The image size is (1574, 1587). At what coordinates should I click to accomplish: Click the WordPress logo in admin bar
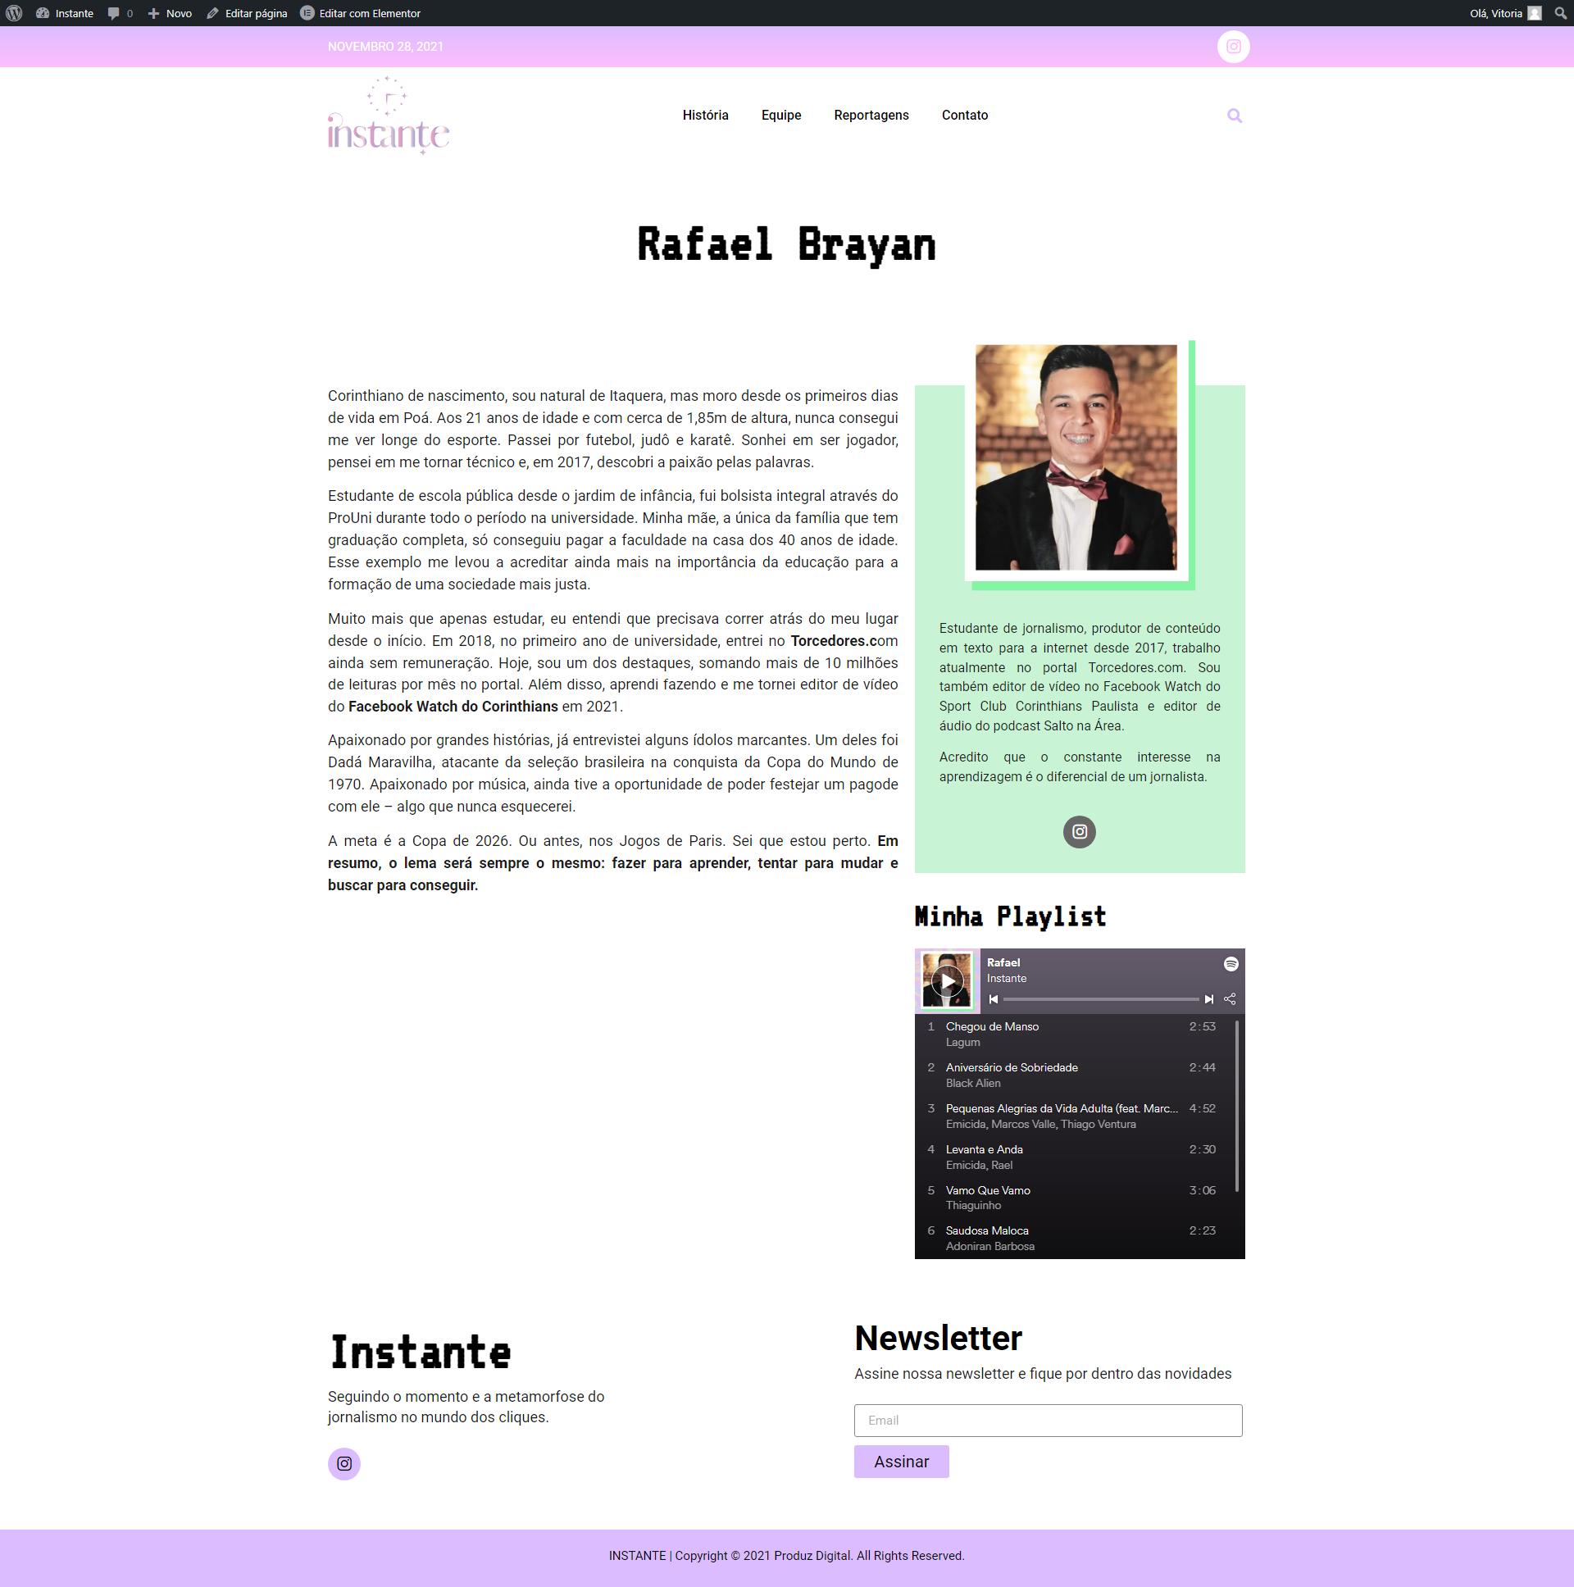pyautogui.click(x=14, y=13)
